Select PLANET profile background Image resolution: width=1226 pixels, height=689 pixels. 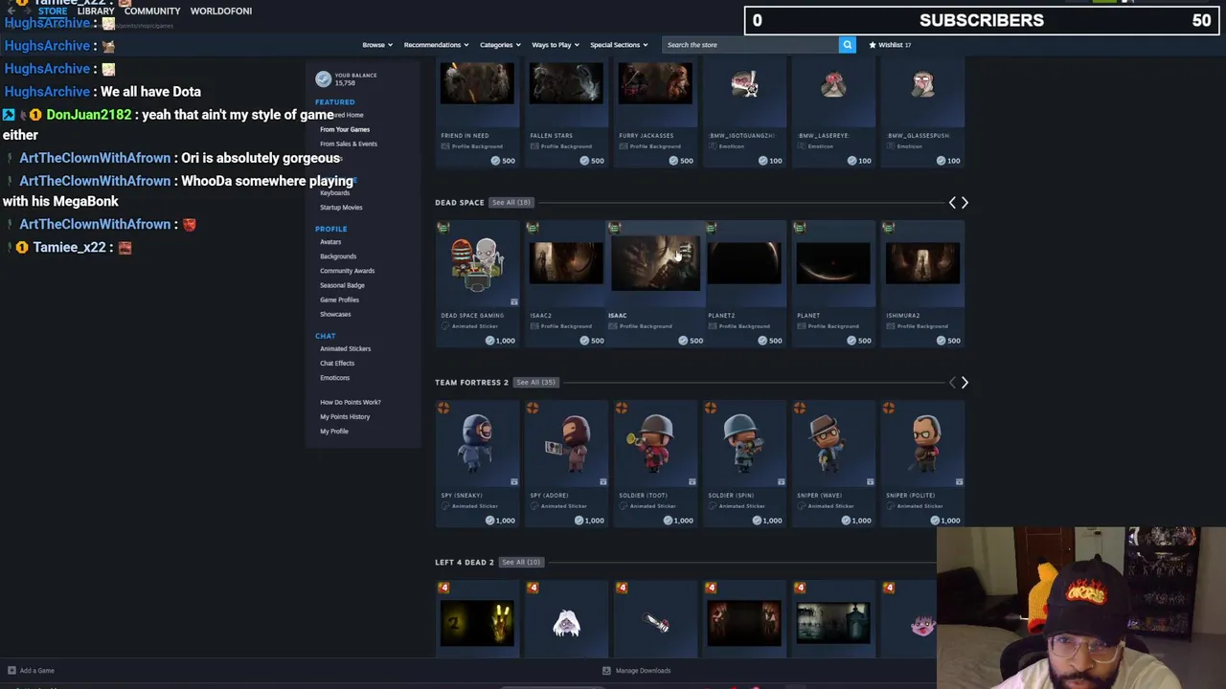pyautogui.click(x=833, y=283)
